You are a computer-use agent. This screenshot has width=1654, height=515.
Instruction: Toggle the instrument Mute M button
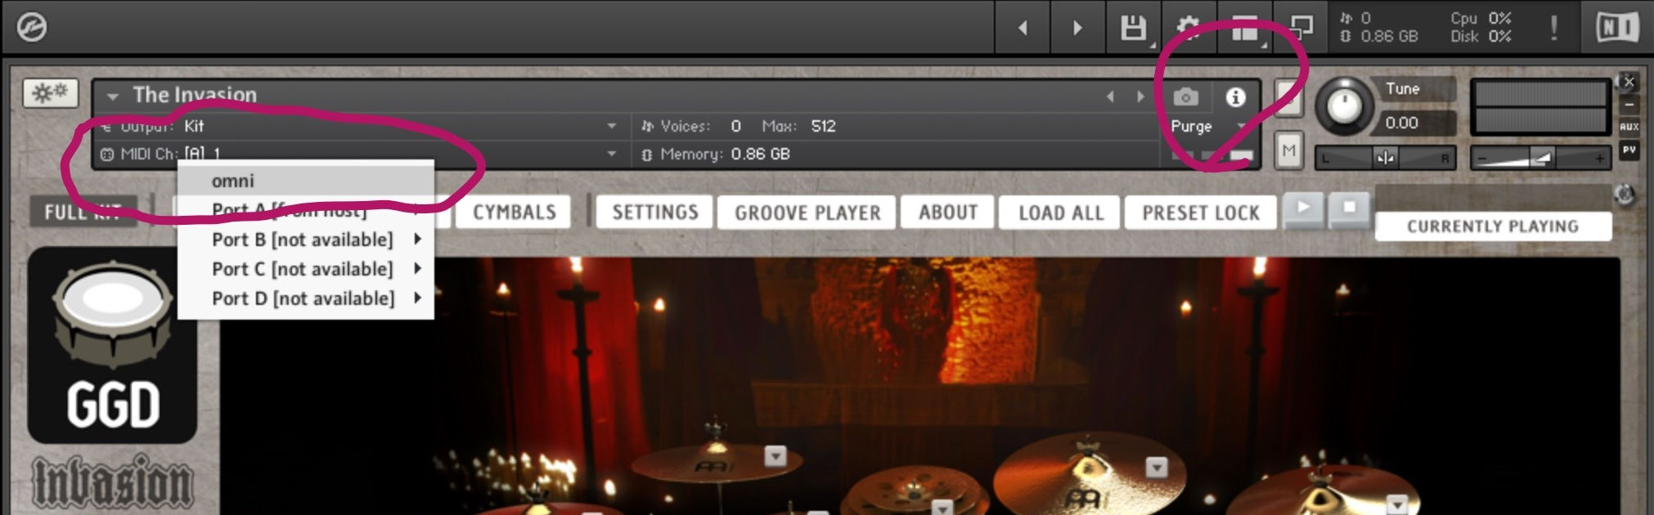(1288, 150)
